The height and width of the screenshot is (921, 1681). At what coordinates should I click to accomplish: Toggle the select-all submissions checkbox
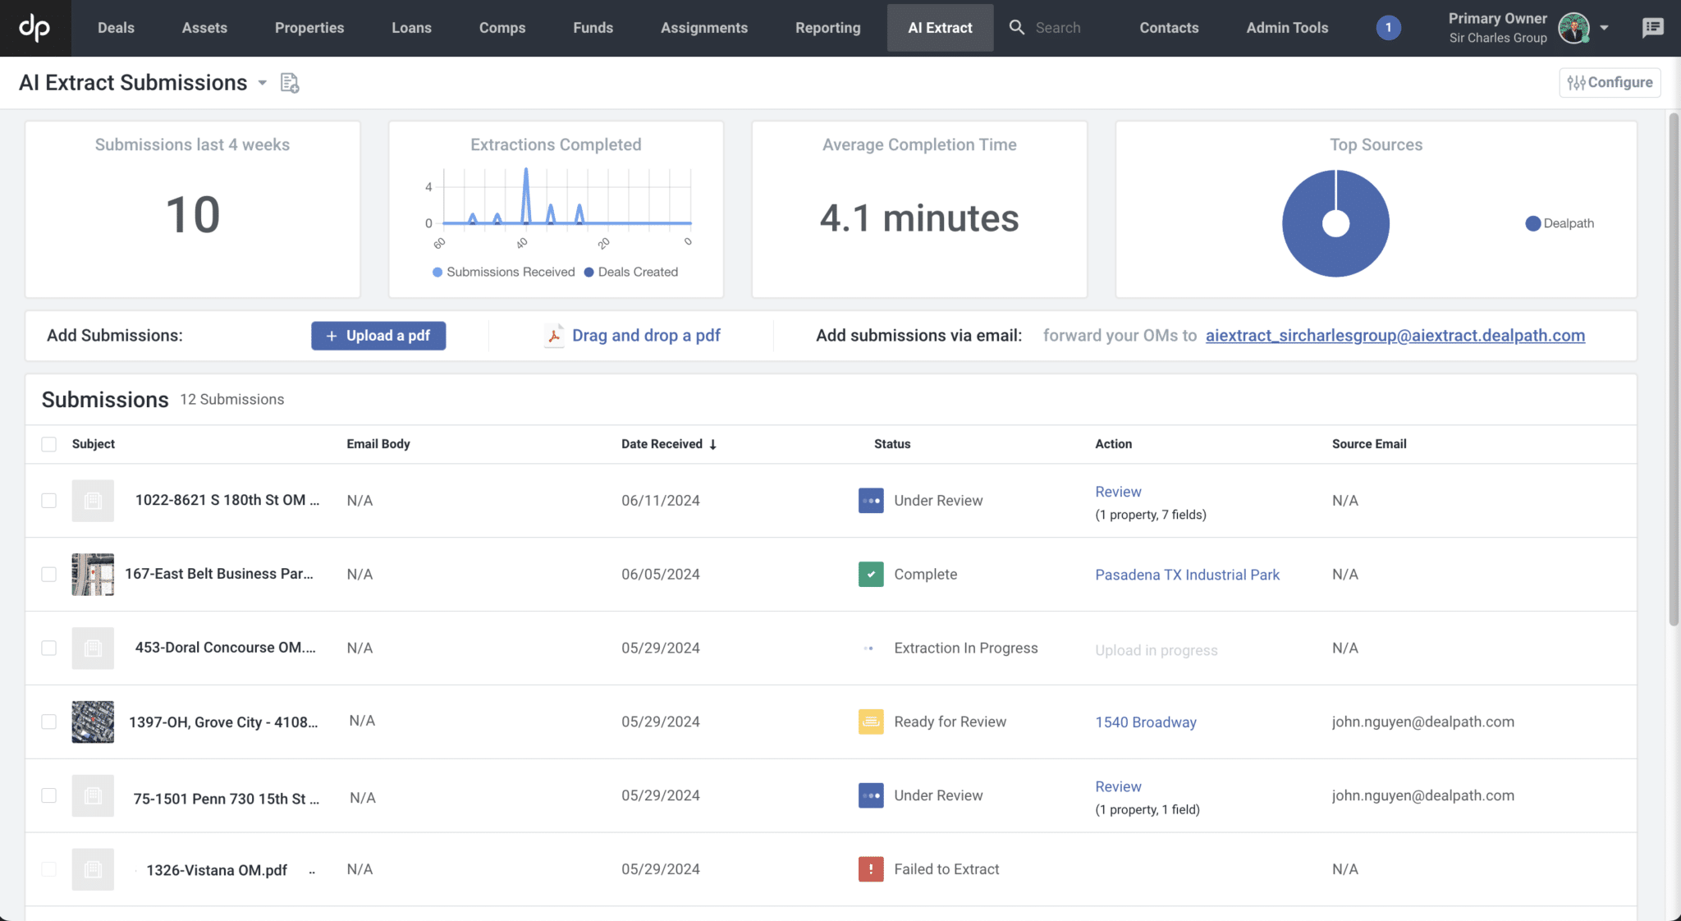click(49, 444)
